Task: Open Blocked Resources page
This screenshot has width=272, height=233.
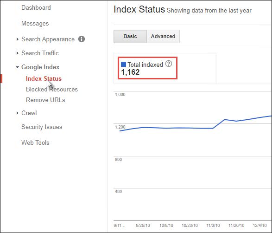Action: pos(52,89)
